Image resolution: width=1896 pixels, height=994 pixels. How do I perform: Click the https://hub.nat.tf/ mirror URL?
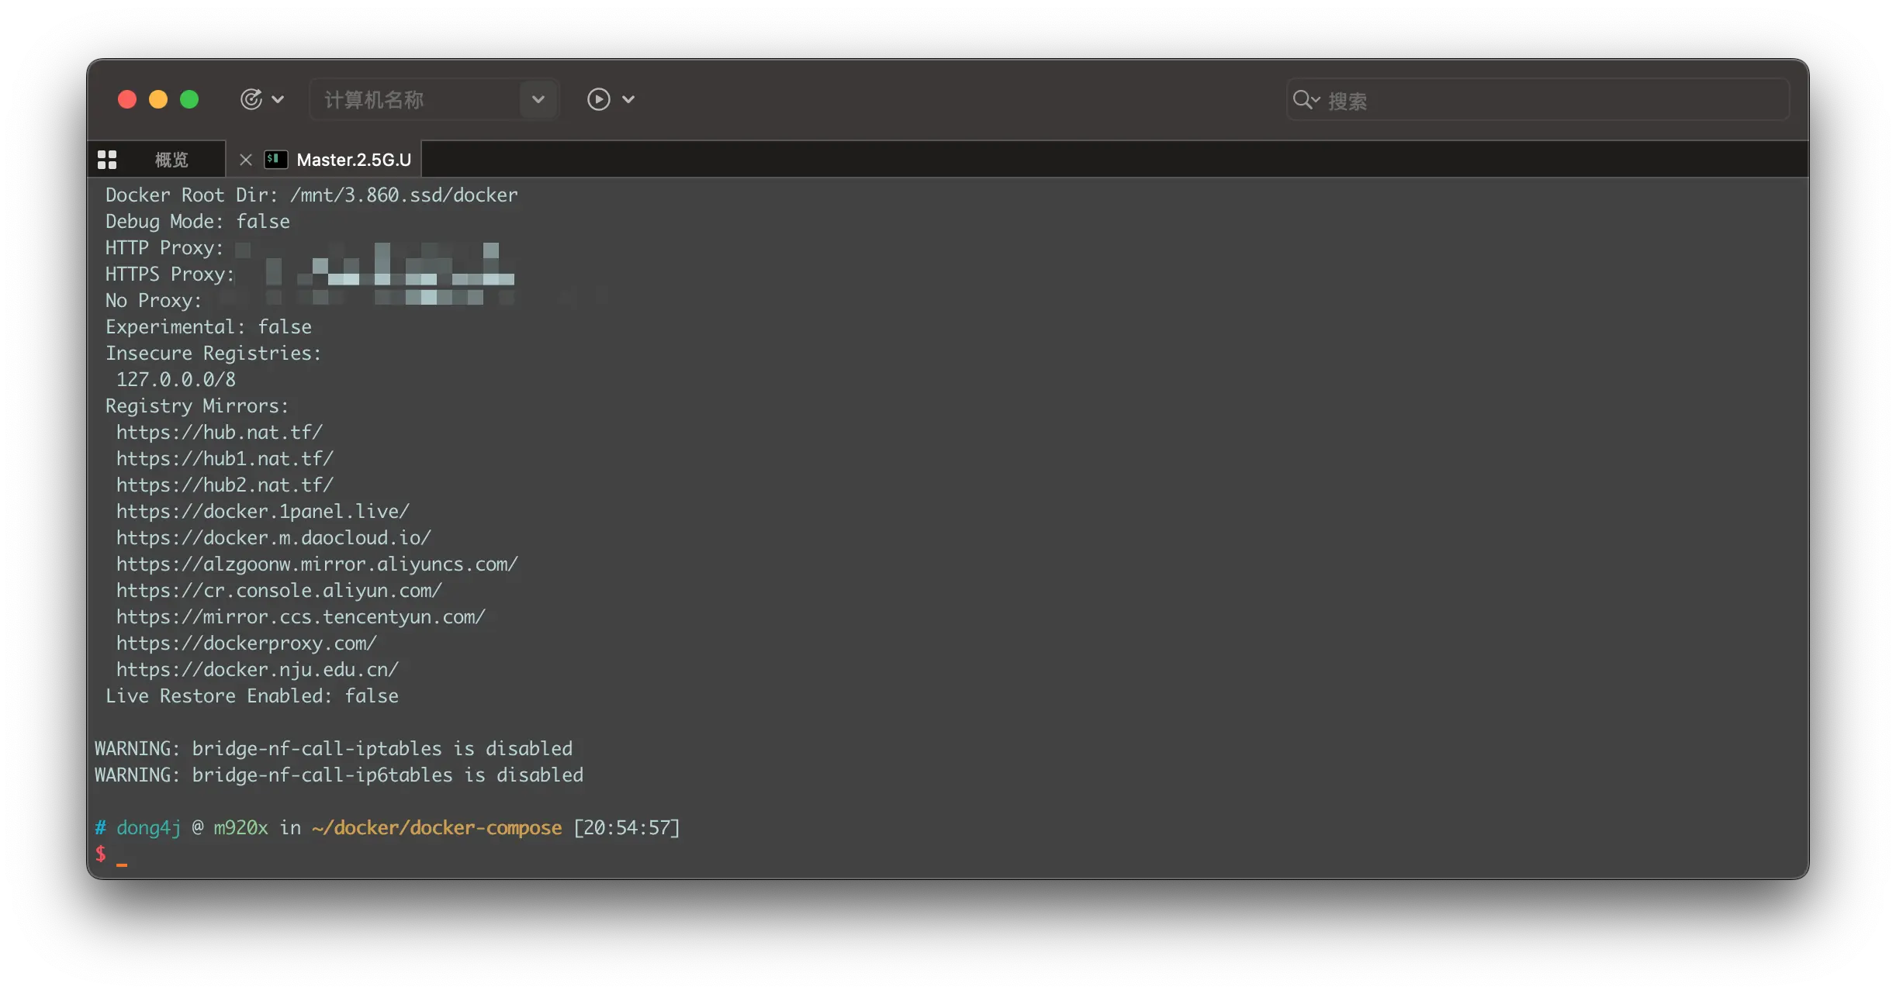[219, 433]
